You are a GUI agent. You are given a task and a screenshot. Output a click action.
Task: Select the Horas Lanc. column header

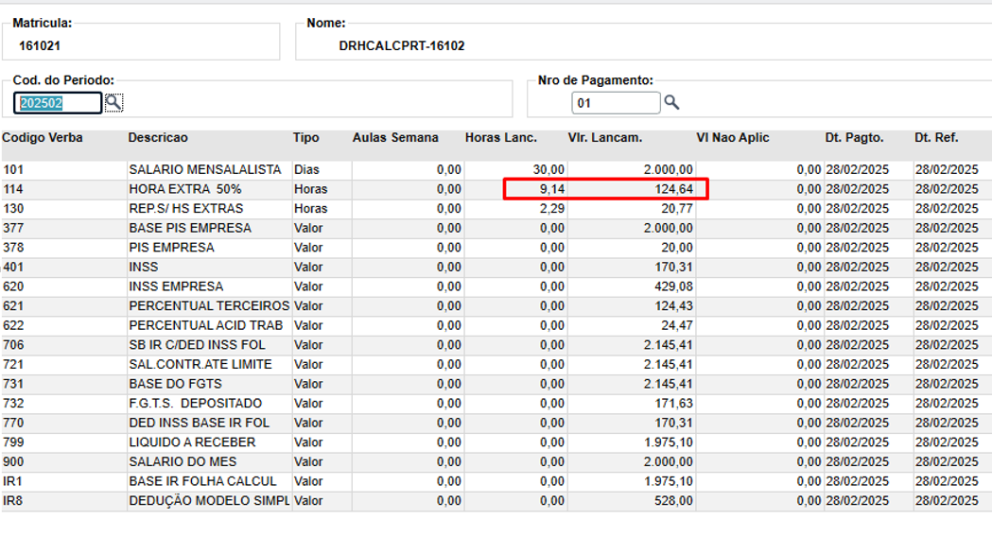pyautogui.click(x=501, y=138)
